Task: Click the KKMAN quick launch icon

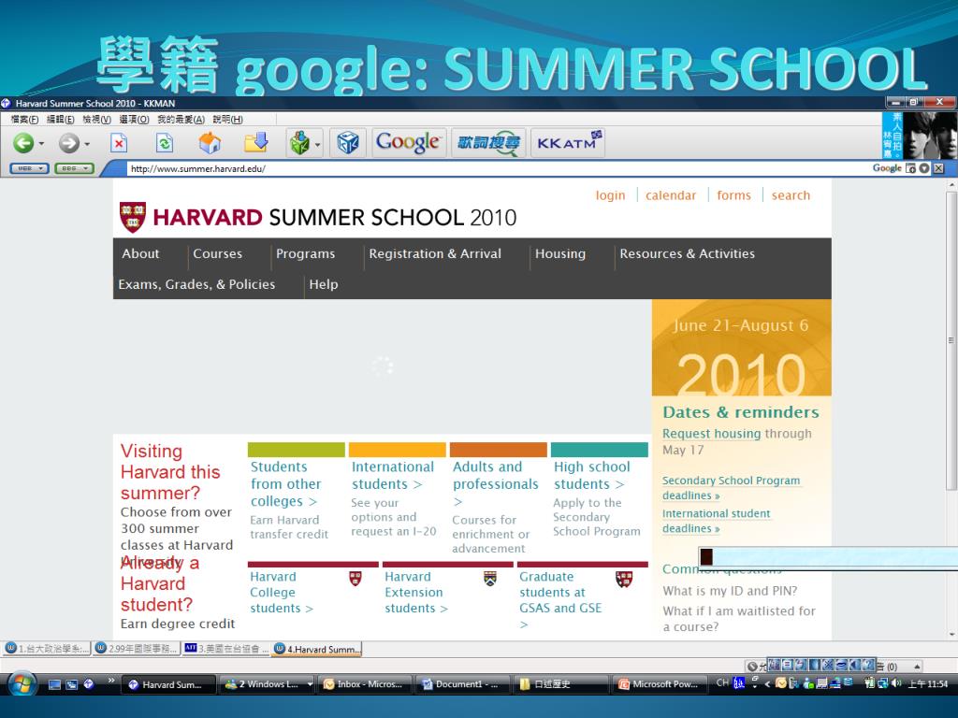Action: (89, 684)
